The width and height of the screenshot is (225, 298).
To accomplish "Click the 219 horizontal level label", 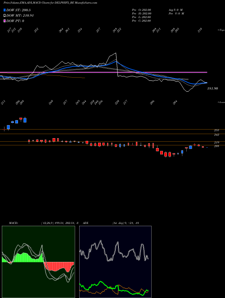I will pos(216,142).
